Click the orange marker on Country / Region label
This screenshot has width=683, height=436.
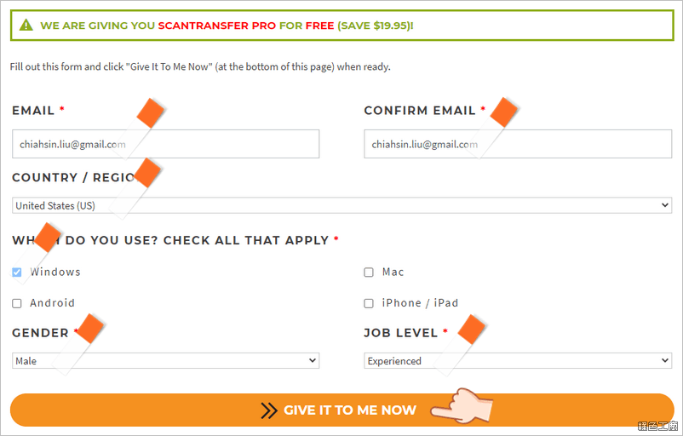pos(147,173)
